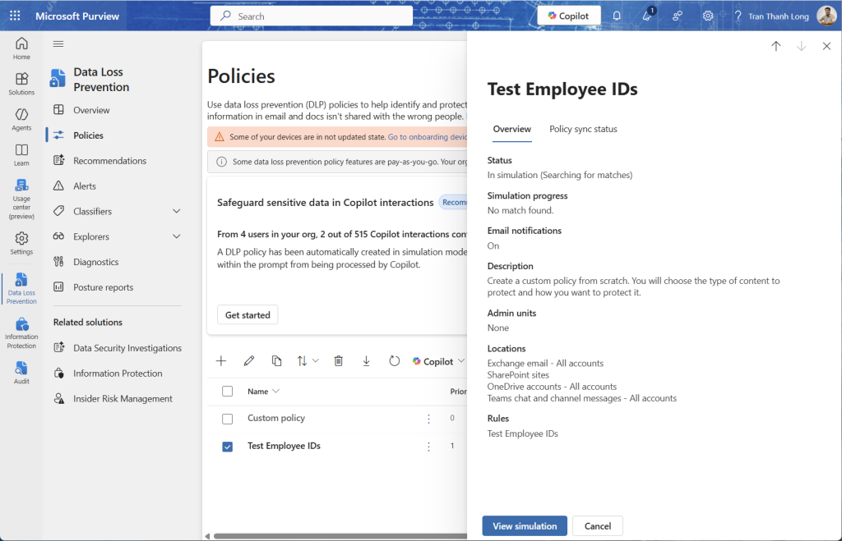Open the Copilot dropdown in policies toolbar
The width and height of the screenshot is (842, 541).
click(439, 361)
